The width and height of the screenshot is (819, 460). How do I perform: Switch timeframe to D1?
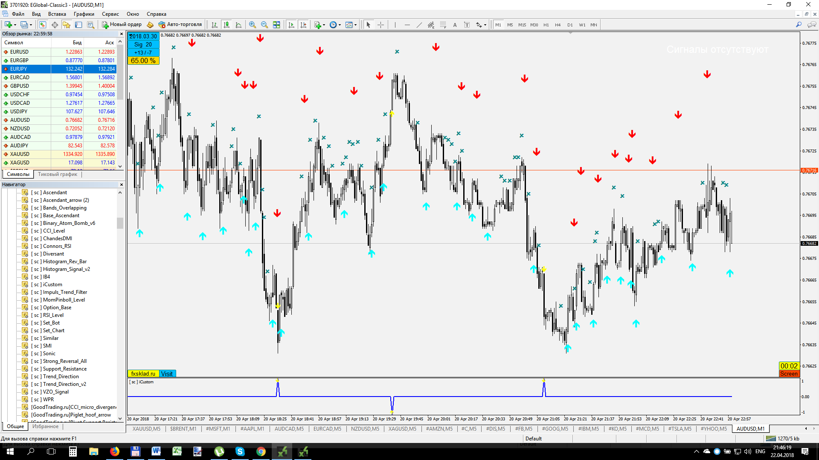point(570,25)
